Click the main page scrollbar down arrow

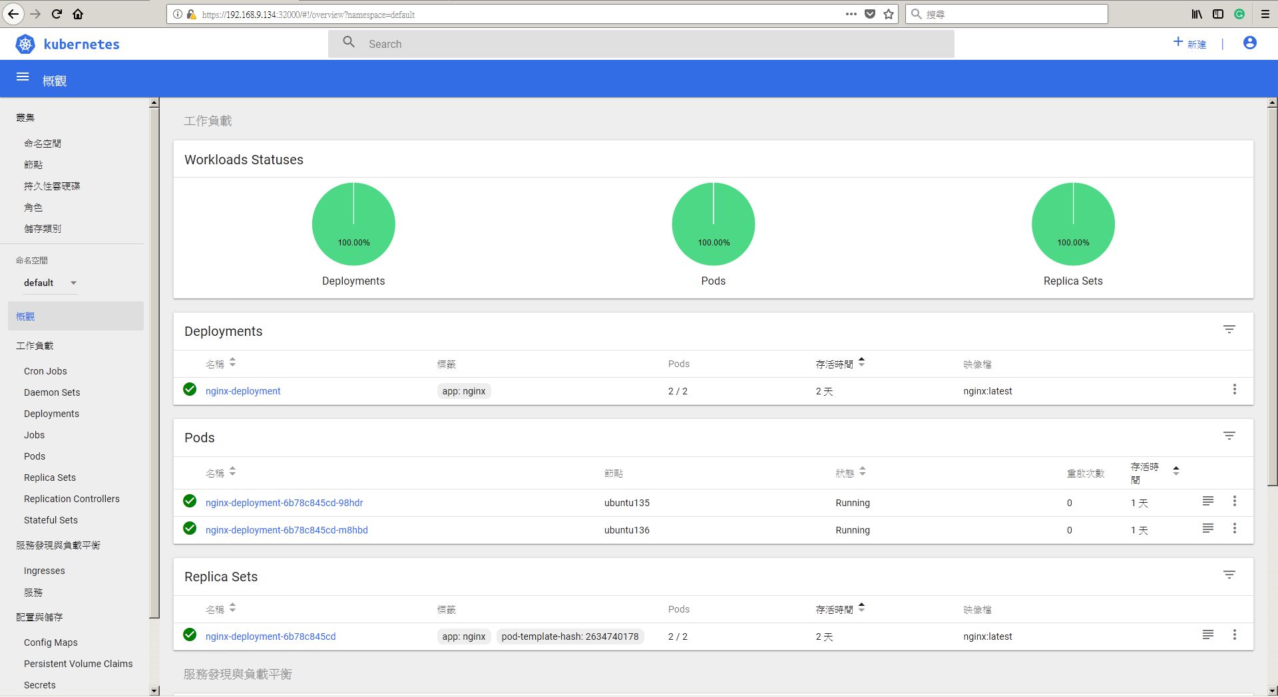1272,690
